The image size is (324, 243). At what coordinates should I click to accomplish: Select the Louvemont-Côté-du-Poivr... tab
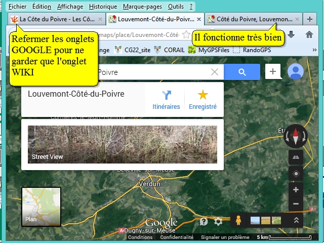click(155, 19)
